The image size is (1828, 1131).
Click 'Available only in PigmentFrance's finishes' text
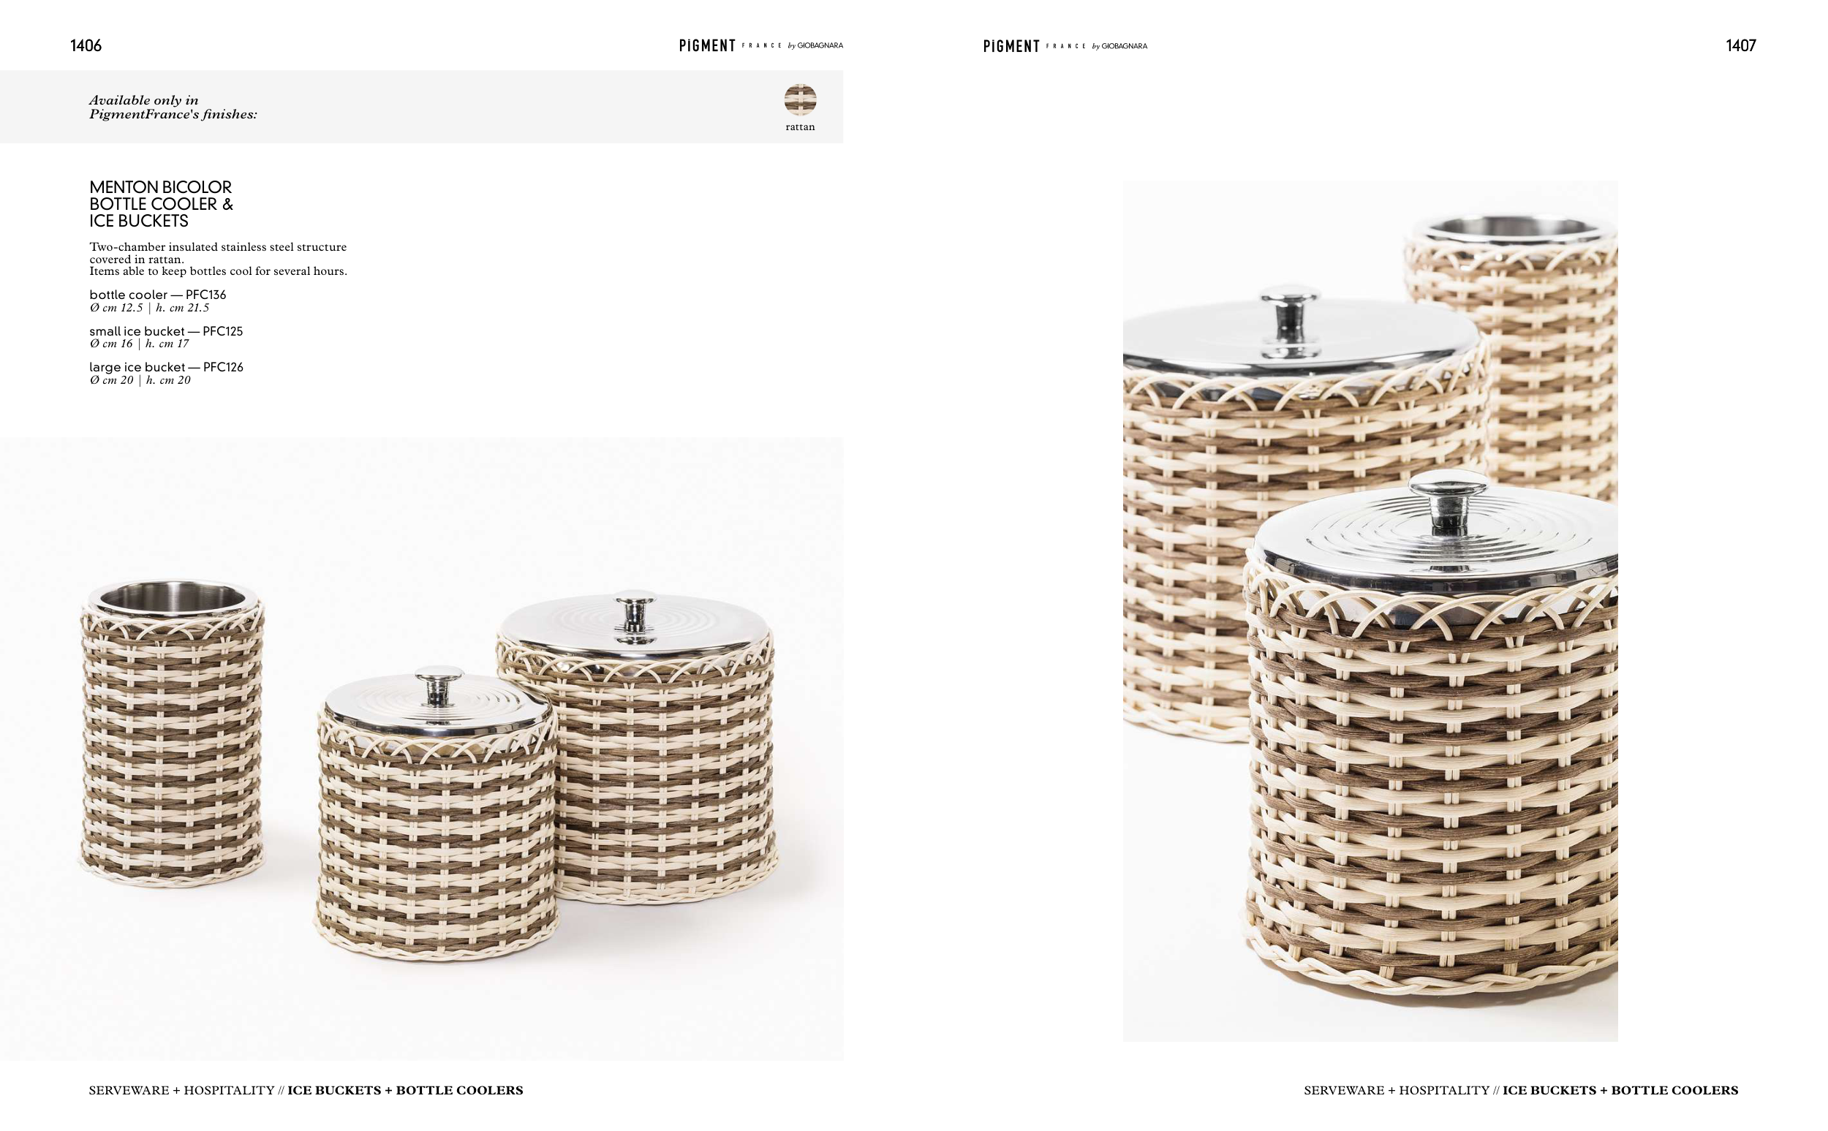[173, 107]
